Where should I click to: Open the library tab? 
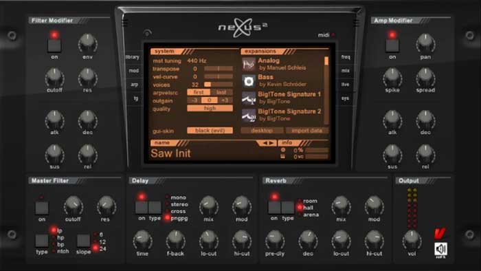(133, 57)
